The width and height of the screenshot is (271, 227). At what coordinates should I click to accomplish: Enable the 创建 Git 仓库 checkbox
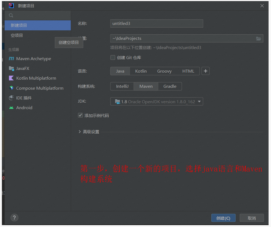(113, 57)
